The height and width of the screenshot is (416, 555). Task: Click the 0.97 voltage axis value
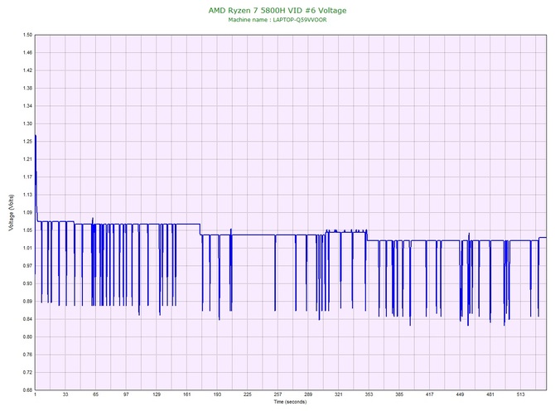pos(27,265)
